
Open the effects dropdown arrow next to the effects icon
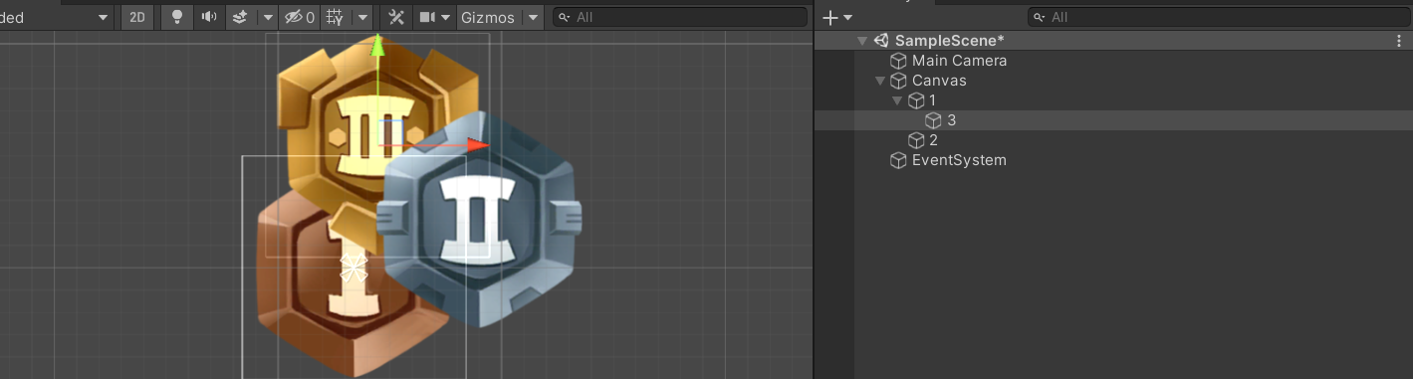point(268,17)
